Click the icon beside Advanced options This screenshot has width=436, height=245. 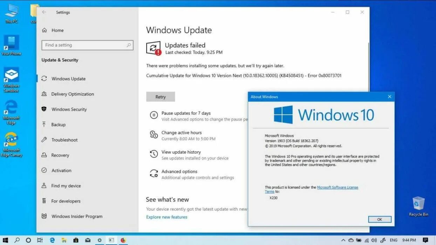tap(154, 173)
